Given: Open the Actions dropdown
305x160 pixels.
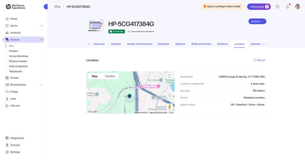Looking at the screenshot, I should 257,21.
